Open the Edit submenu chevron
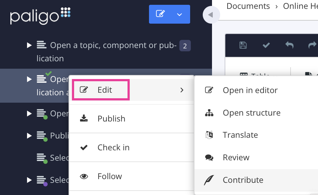The width and height of the screenshot is (318, 195). point(182,90)
